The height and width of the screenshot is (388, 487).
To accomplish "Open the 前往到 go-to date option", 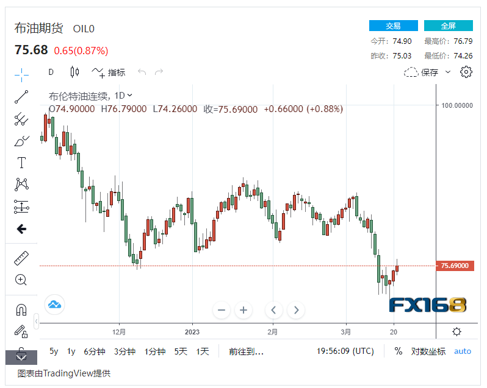I will (246, 351).
